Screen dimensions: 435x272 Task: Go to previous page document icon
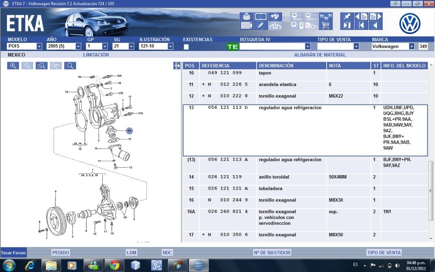[x=361, y=17]
